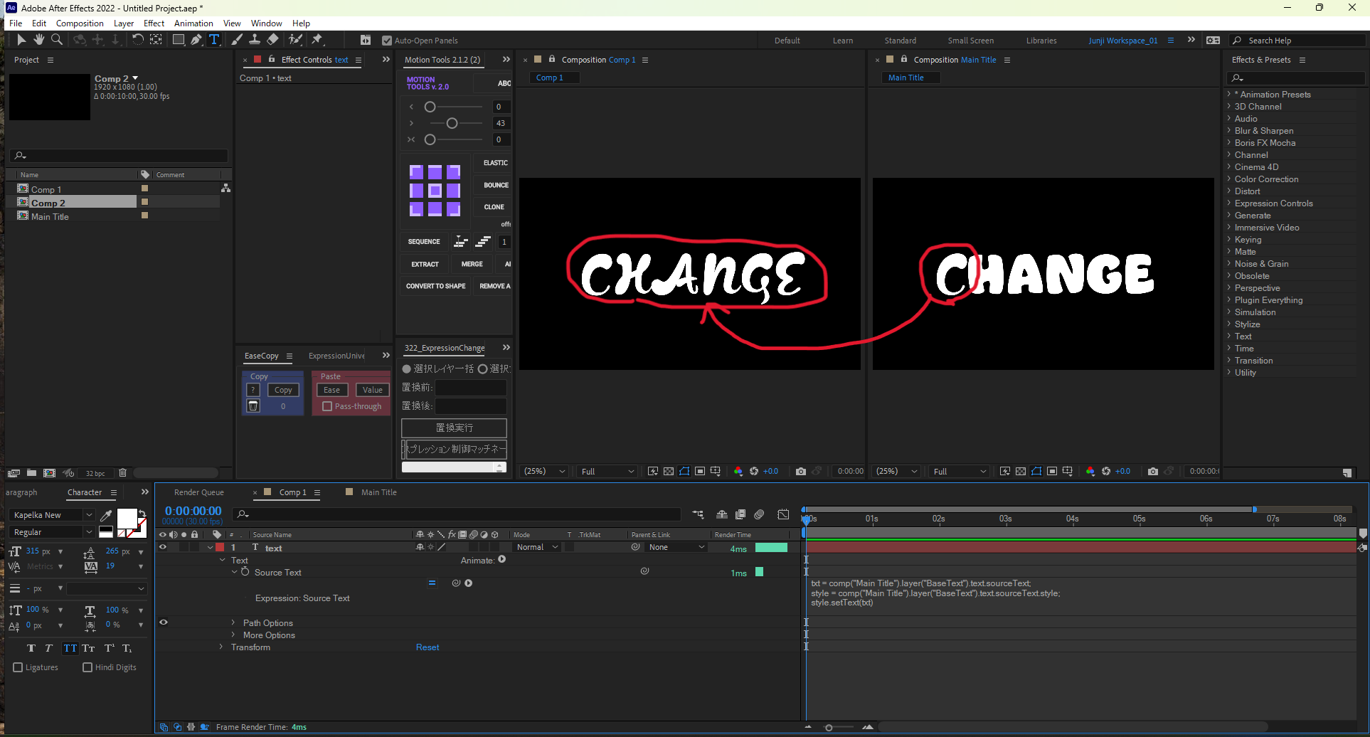Open the Composition menu
The width and height of the screenshot is (1370, 737).
[79, 23]
